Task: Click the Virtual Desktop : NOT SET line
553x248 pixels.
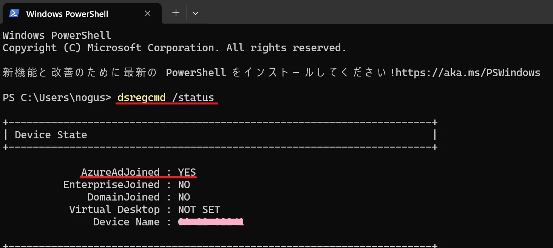Action: [x=145, y=210]
